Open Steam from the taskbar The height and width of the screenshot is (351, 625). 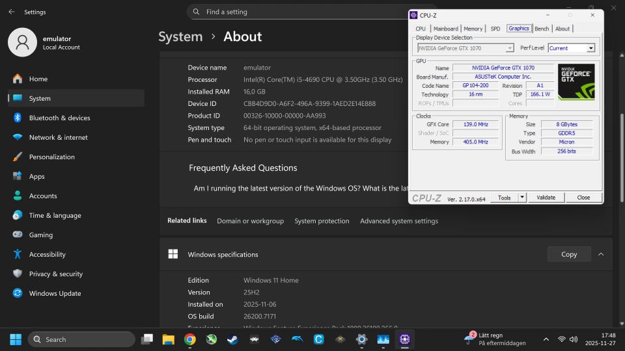click(232, 339)
